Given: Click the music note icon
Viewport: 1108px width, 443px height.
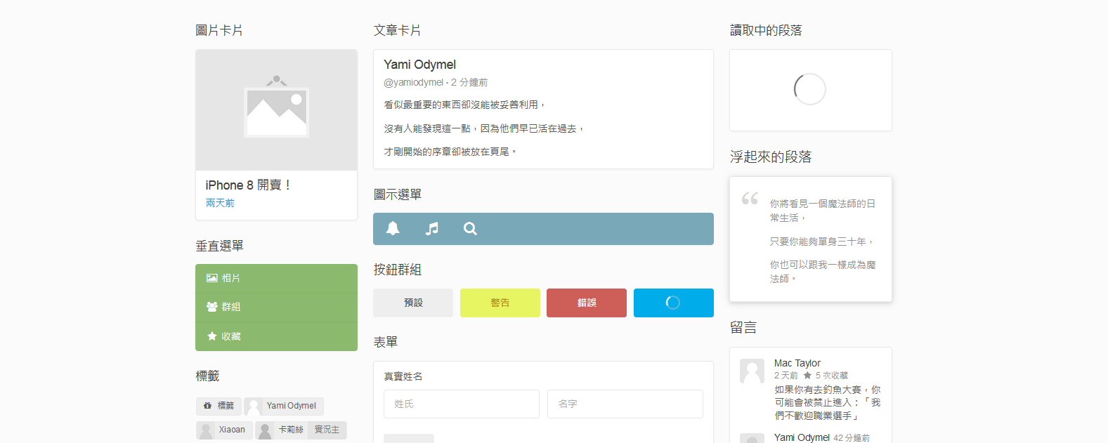Looking at the screenshot, I should pos(432,228).
